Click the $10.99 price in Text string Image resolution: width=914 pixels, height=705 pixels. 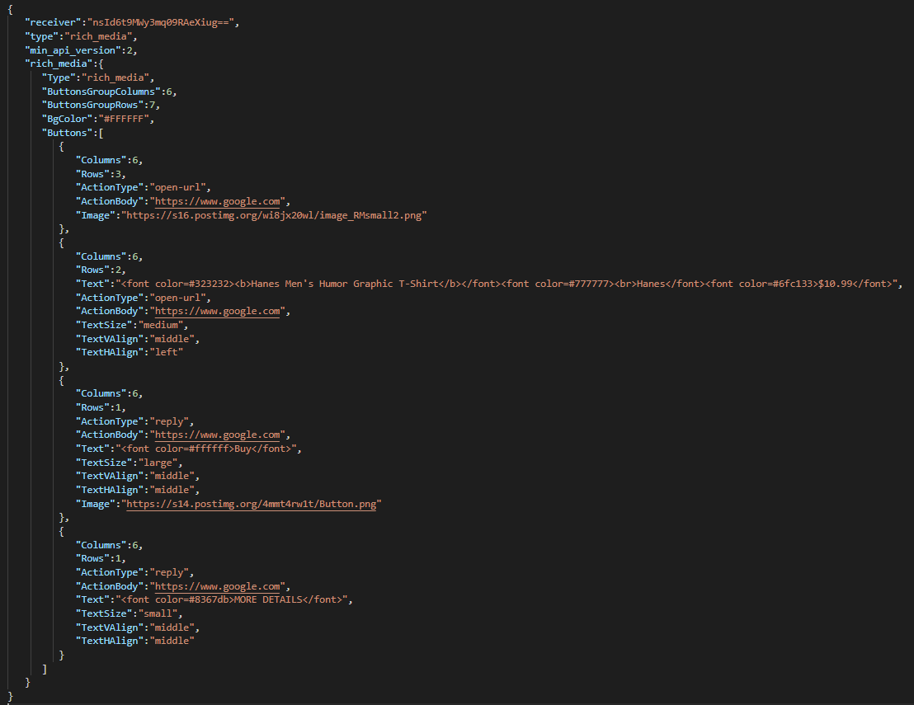click(835, 284)
